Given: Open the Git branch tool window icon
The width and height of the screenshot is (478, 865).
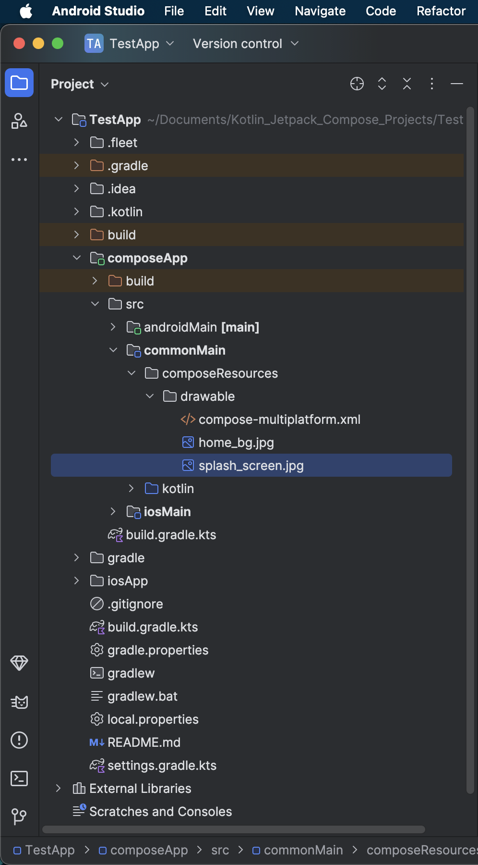Looking at the screenshot, I should (19, 816).
